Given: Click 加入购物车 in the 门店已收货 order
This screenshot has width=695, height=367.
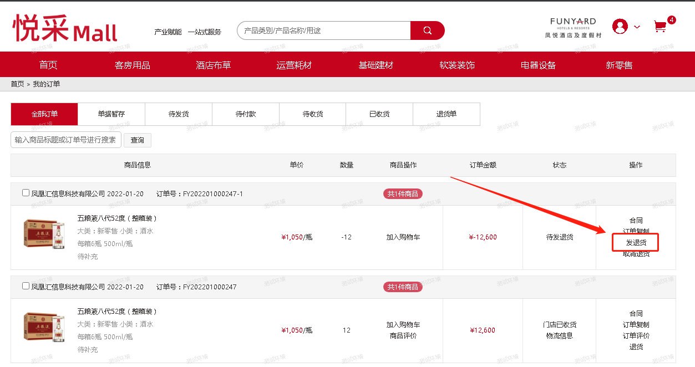Looking at the screenshot, I should coord(403,325).
